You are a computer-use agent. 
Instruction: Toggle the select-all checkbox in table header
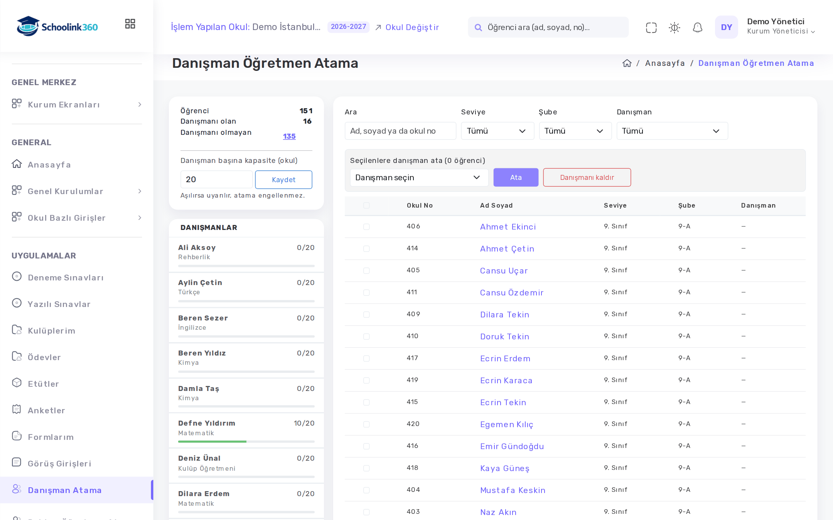tap(366, 205)
